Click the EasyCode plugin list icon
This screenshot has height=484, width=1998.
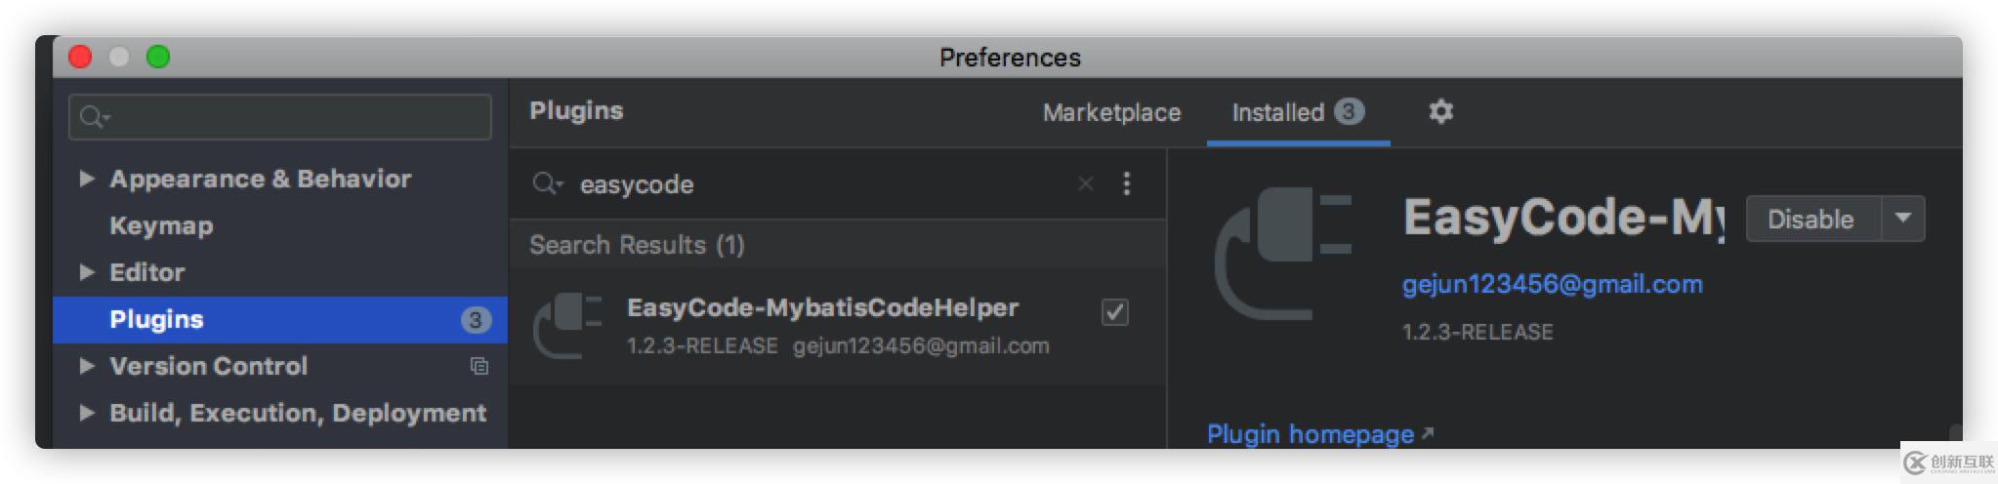(x=568, y=325)
